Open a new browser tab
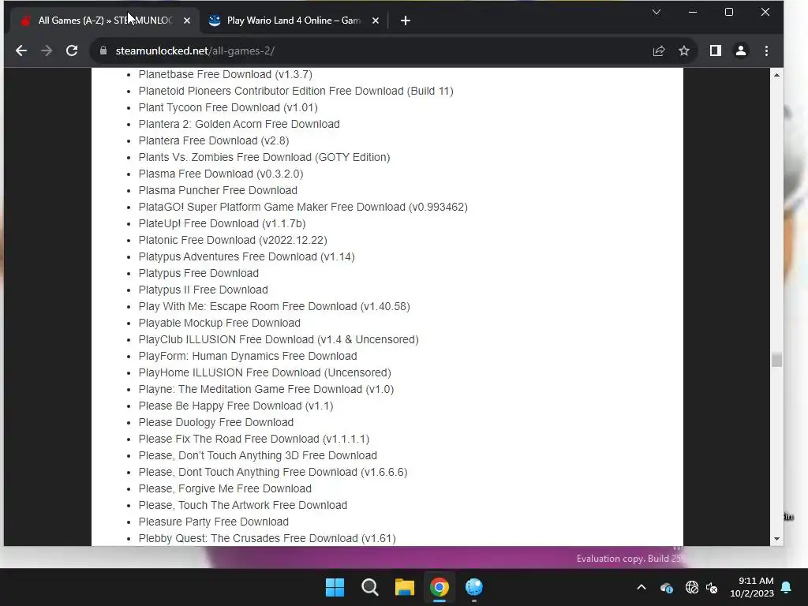The width and height of the screenshot is (808, 606). point(406,21)
